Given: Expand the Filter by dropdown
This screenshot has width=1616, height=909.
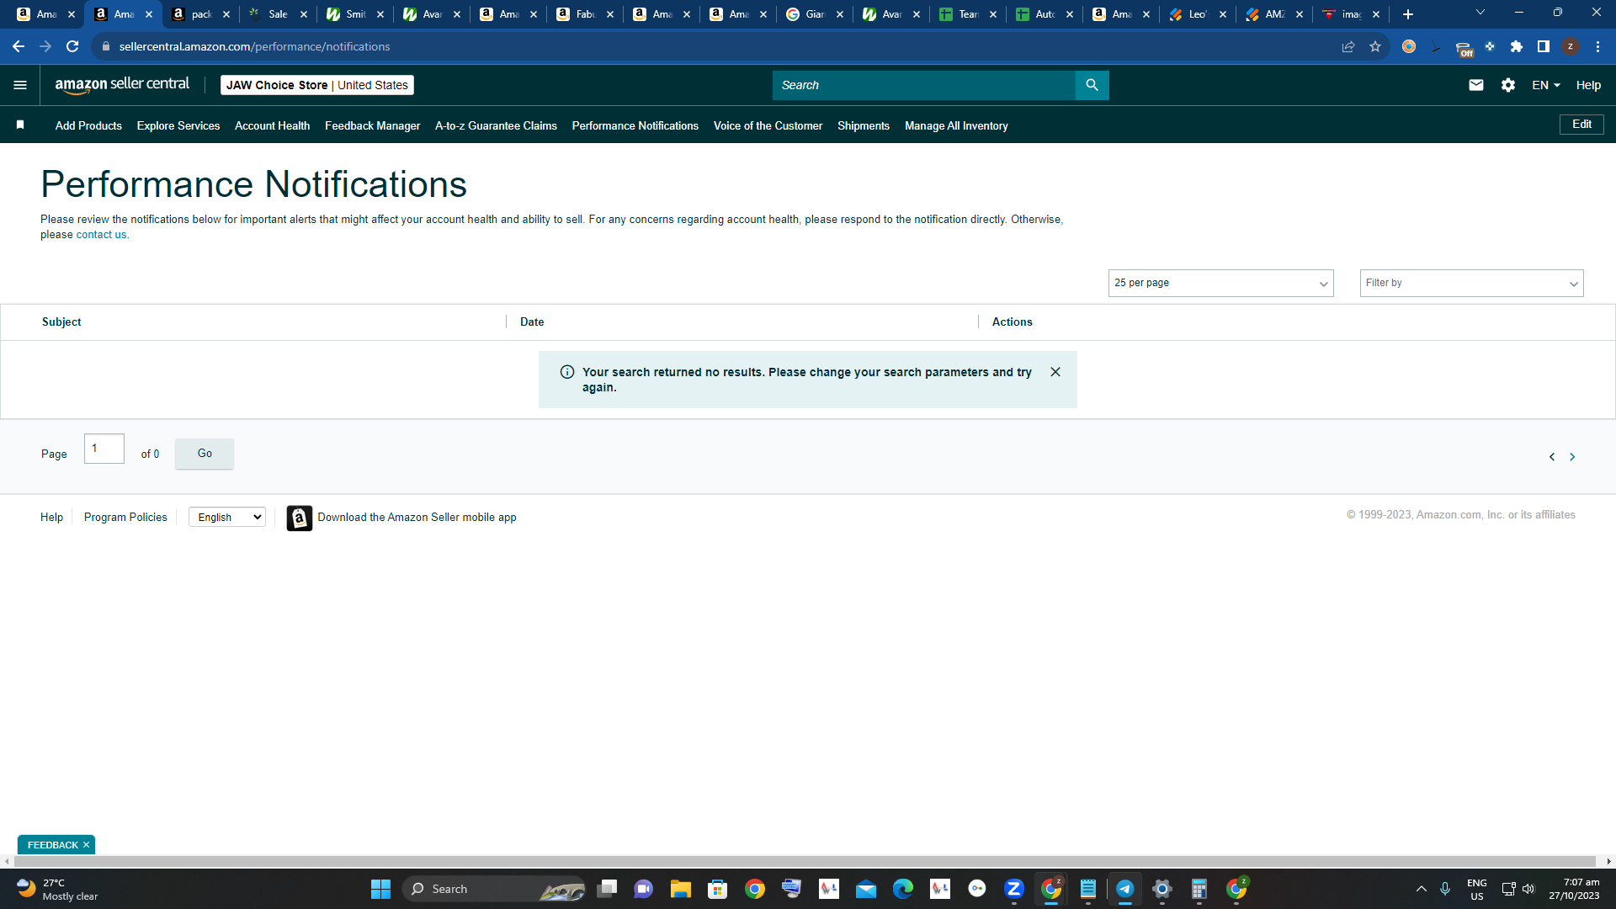Looking at the screenshot, I should point(1471,283).
